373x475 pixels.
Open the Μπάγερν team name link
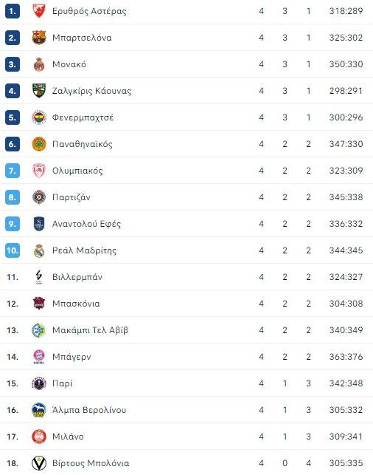tap(72, 357)
